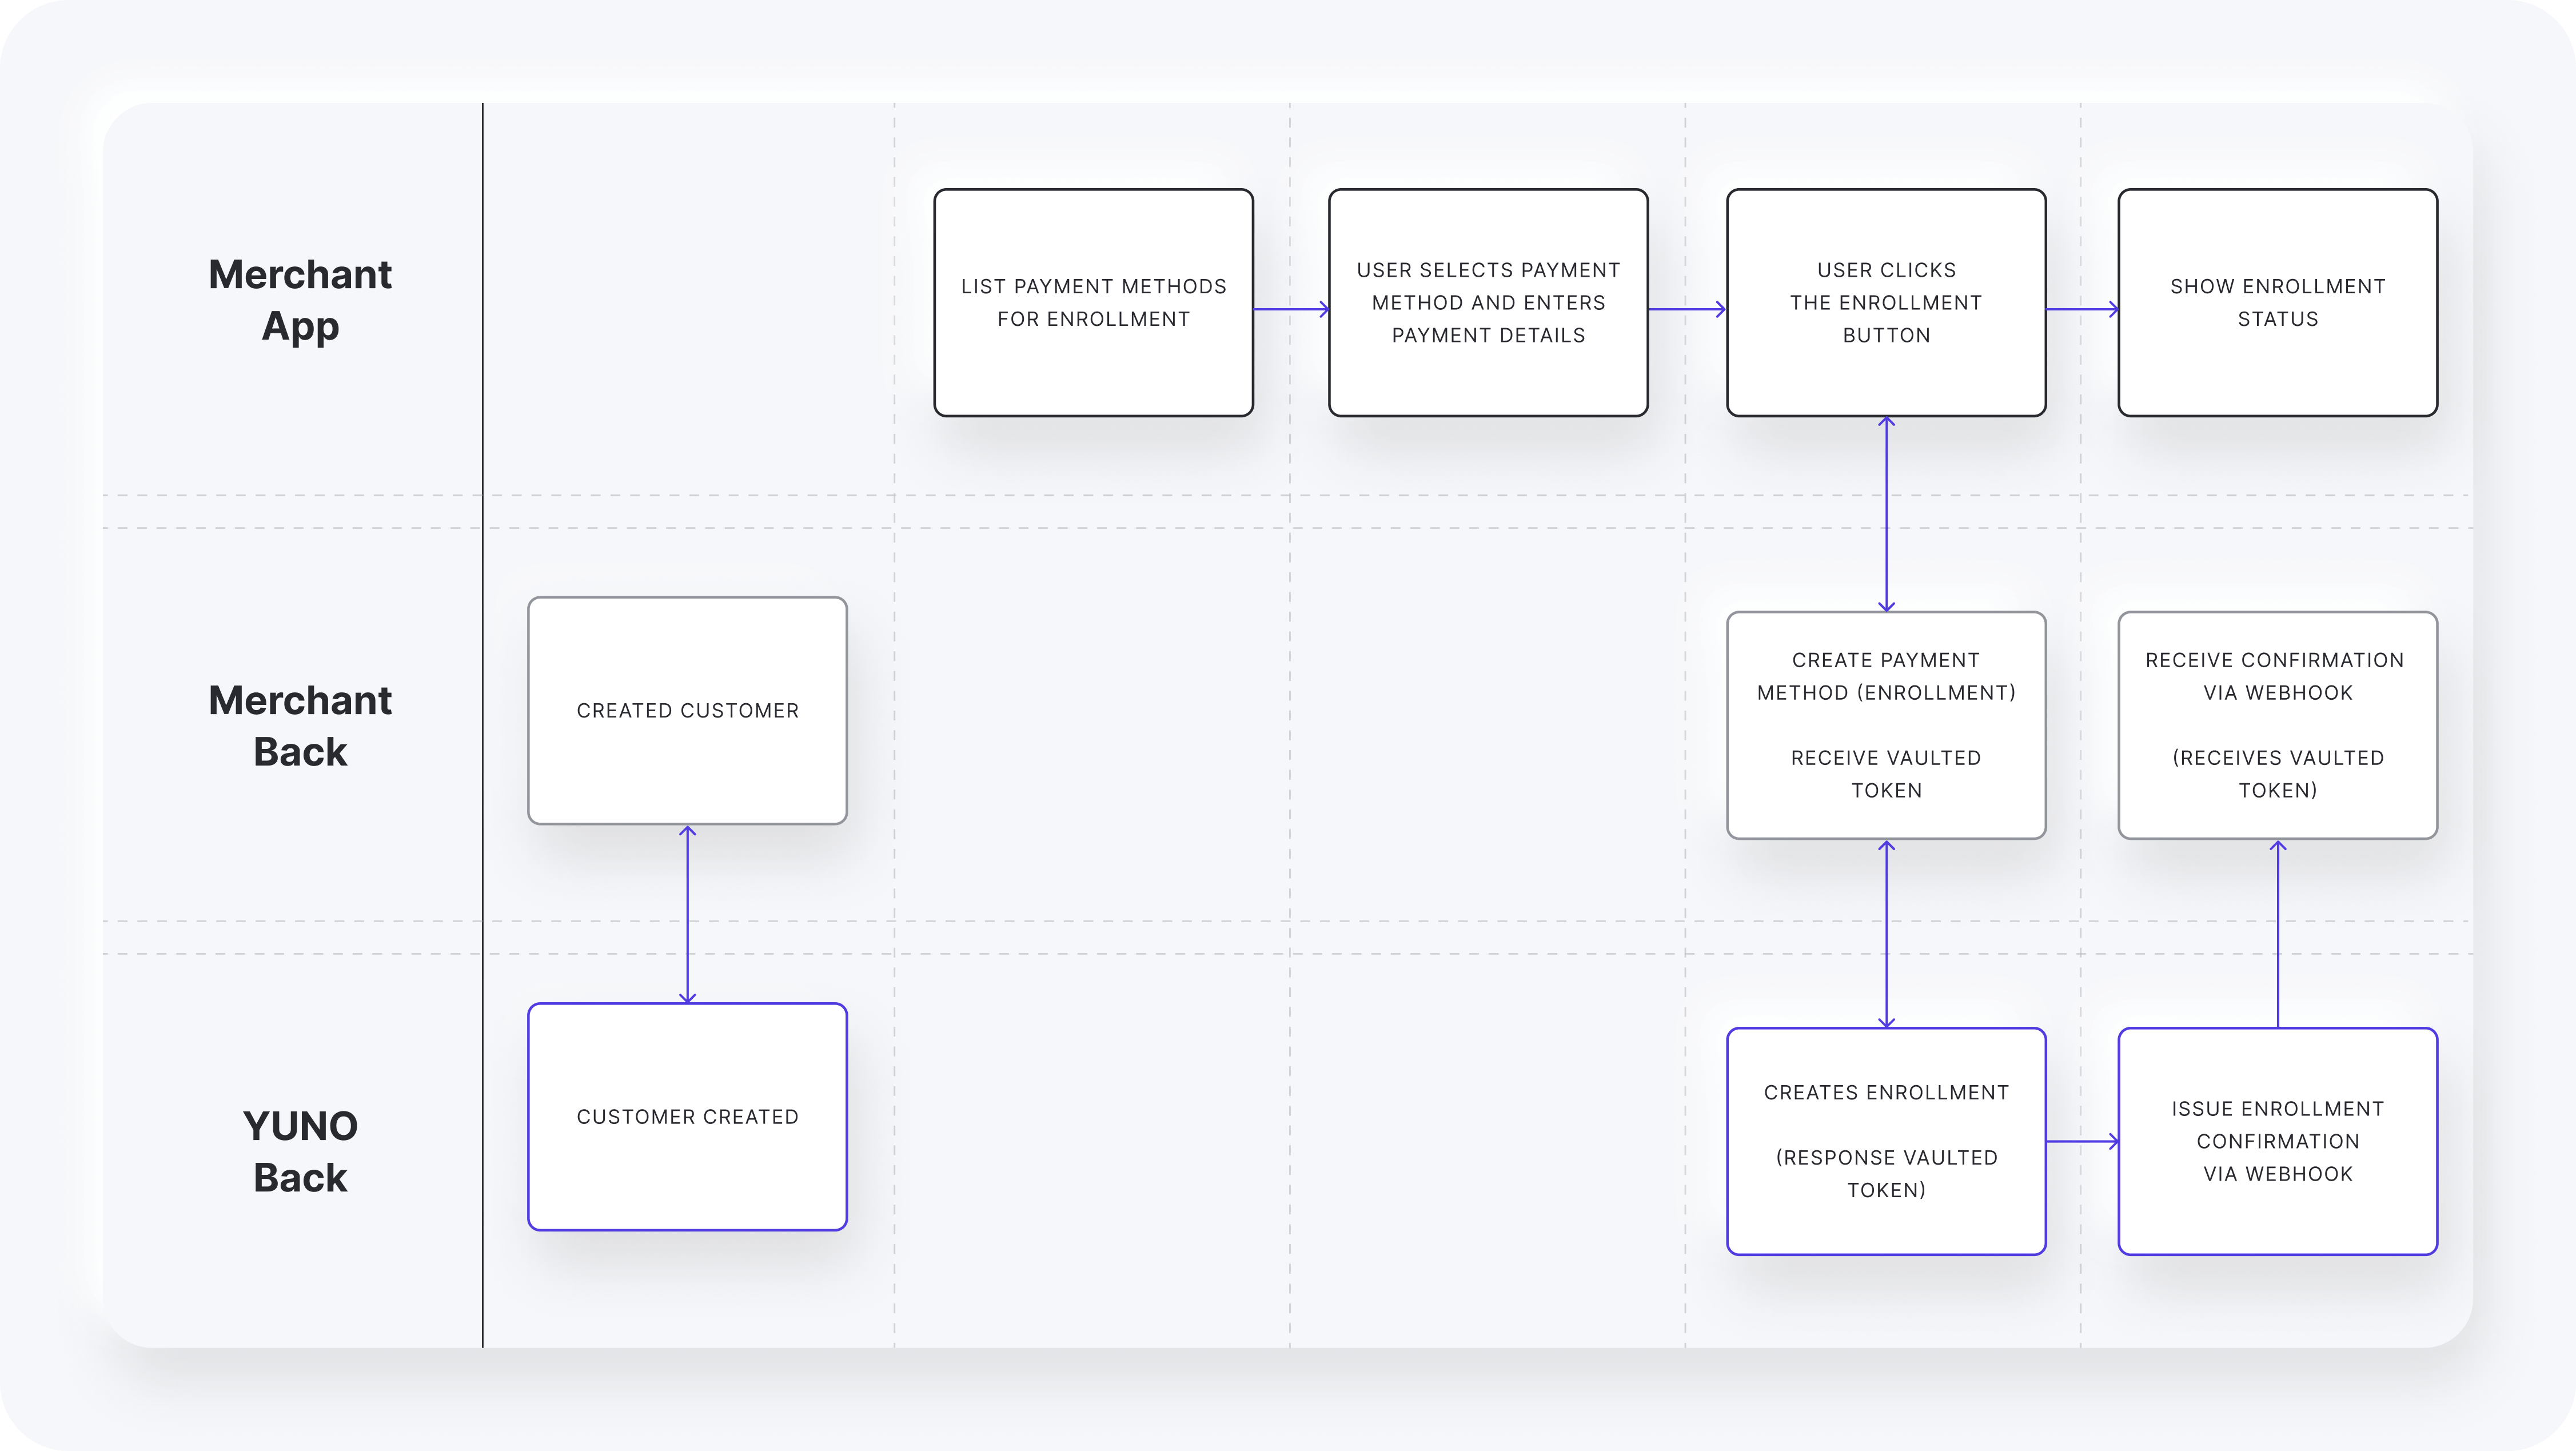Click the Merchant Back row label

click(300, 725)
